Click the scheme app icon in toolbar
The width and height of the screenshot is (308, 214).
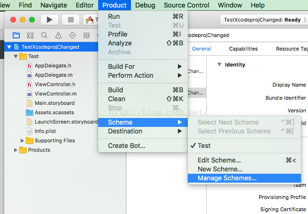pos(90,20)
